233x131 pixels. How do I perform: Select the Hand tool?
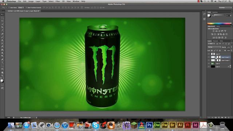pyautogui.click(x=3, y=72)
